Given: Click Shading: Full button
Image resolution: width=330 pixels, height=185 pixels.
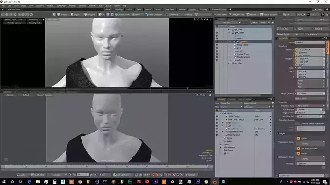Looking at the screenshot, I should click(x=35, y=23).
